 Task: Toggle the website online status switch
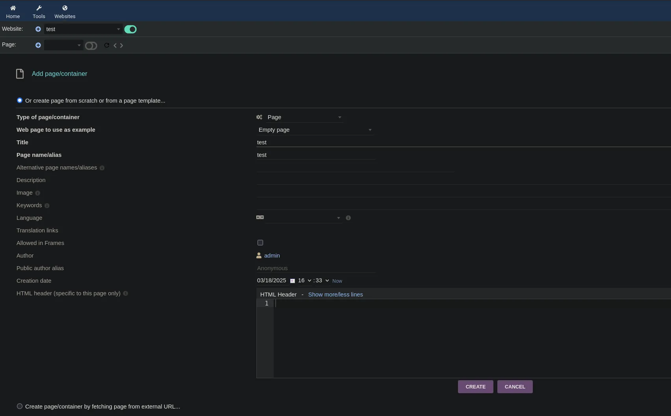[x=130, y=29]
